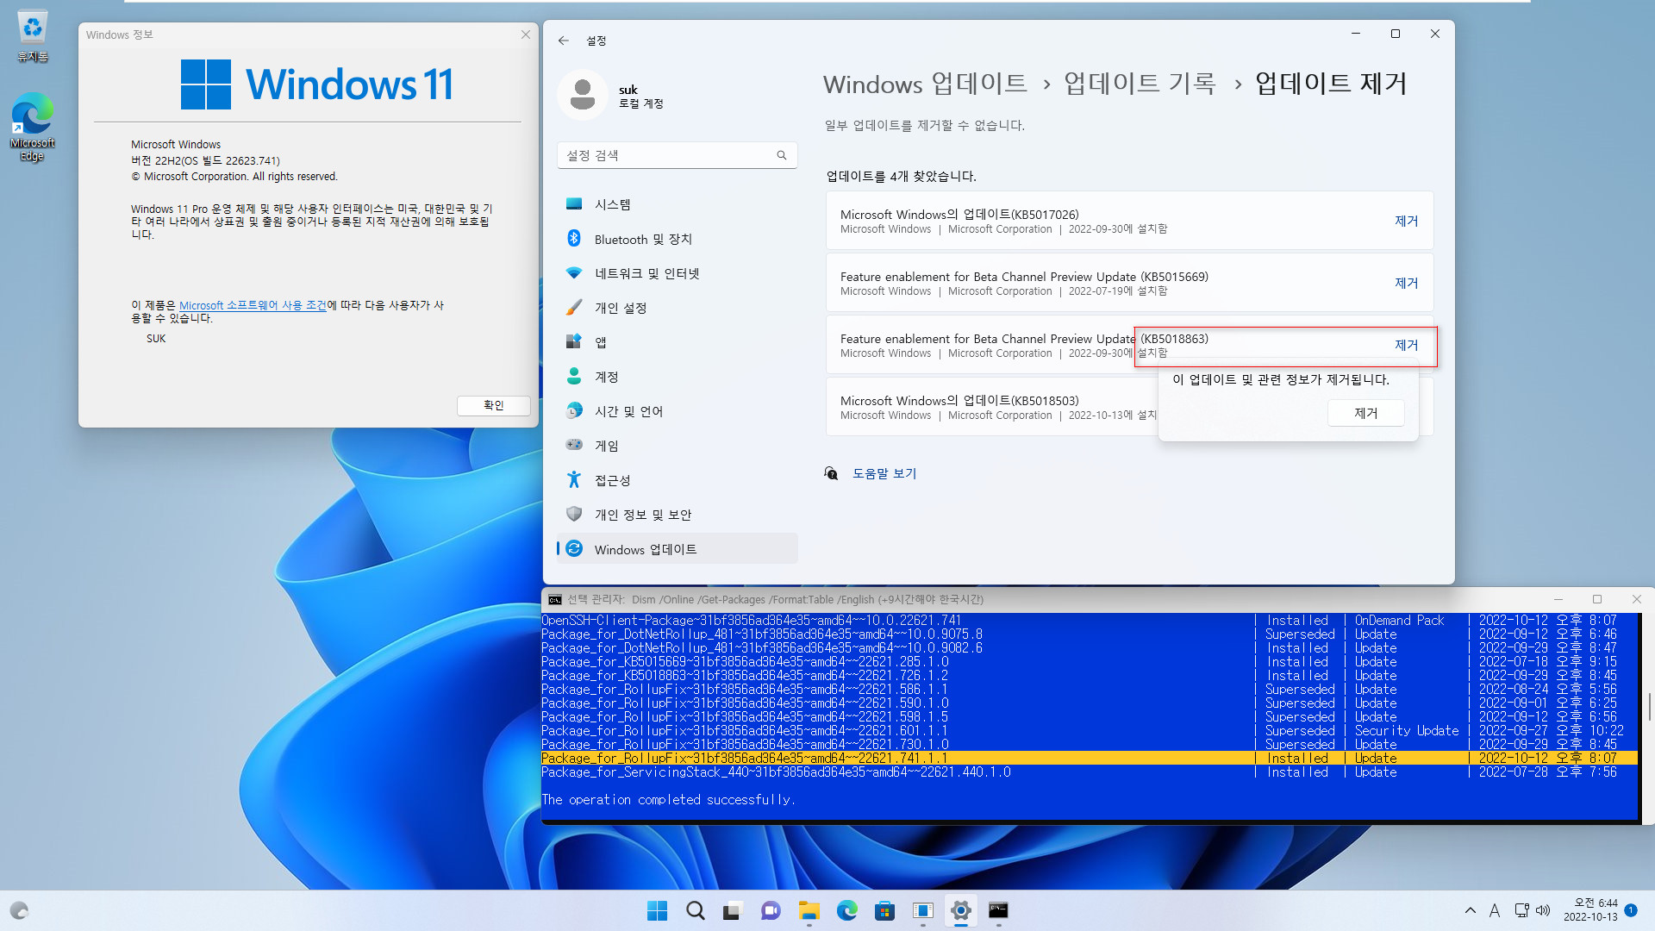Confirm 제거 button in the popup
The width and height of the screenshot is (1655, 931).
pos(1366,413)
